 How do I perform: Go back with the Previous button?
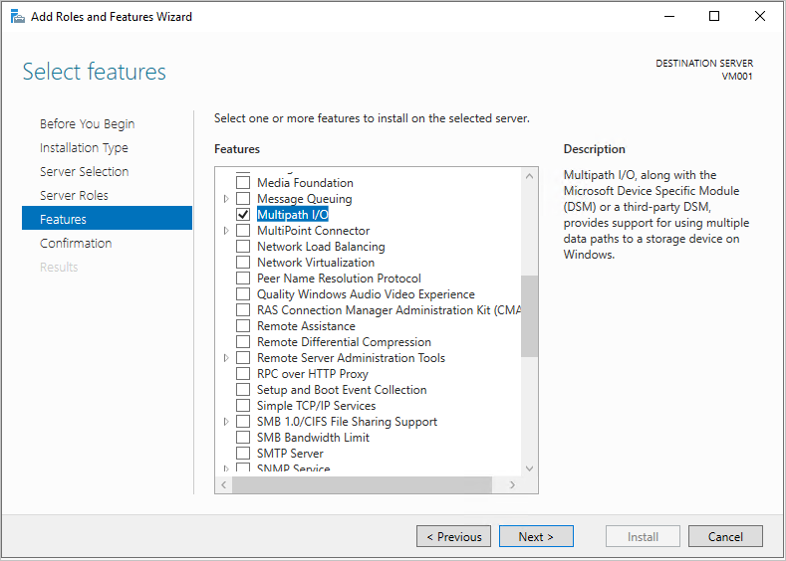point(453,536)
